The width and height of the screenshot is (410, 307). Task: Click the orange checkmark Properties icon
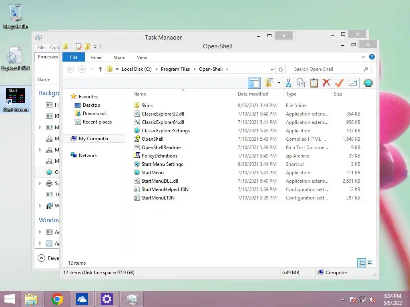339,83
